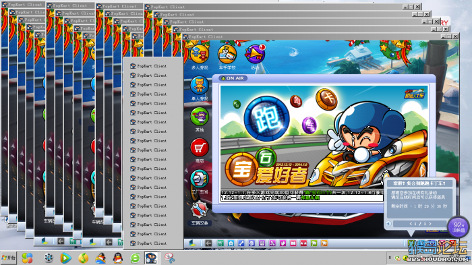Open the 车手学校 driver school icon
Image resolution: width=472 pixels, height=265 pixels.
pyautogui.click(x=227, y=55)
